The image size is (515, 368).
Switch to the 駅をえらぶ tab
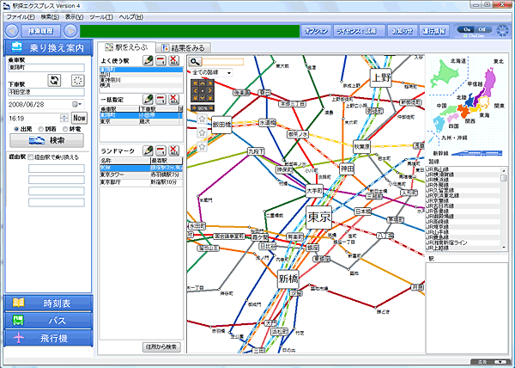[126, 47]
